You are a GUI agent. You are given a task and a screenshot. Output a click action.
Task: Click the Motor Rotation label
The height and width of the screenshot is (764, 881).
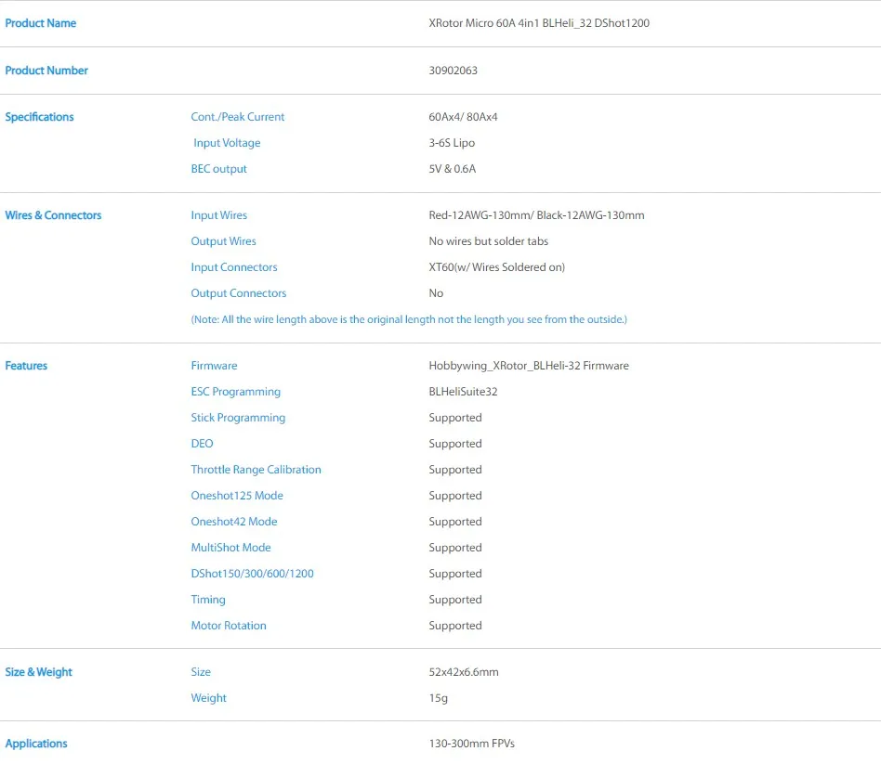(x=229, y=626)
